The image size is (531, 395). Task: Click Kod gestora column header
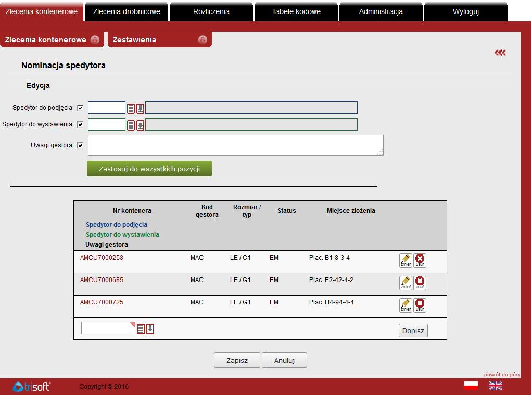[207, 211]
